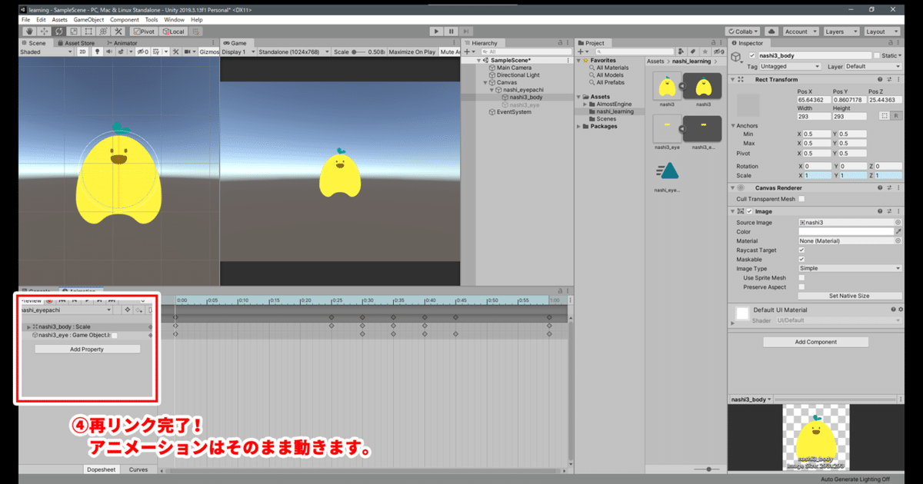Select the Hand tool in the toolbar

point(29,31)
